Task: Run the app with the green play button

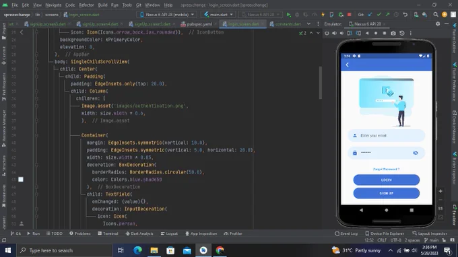Action: pos(288,15)
